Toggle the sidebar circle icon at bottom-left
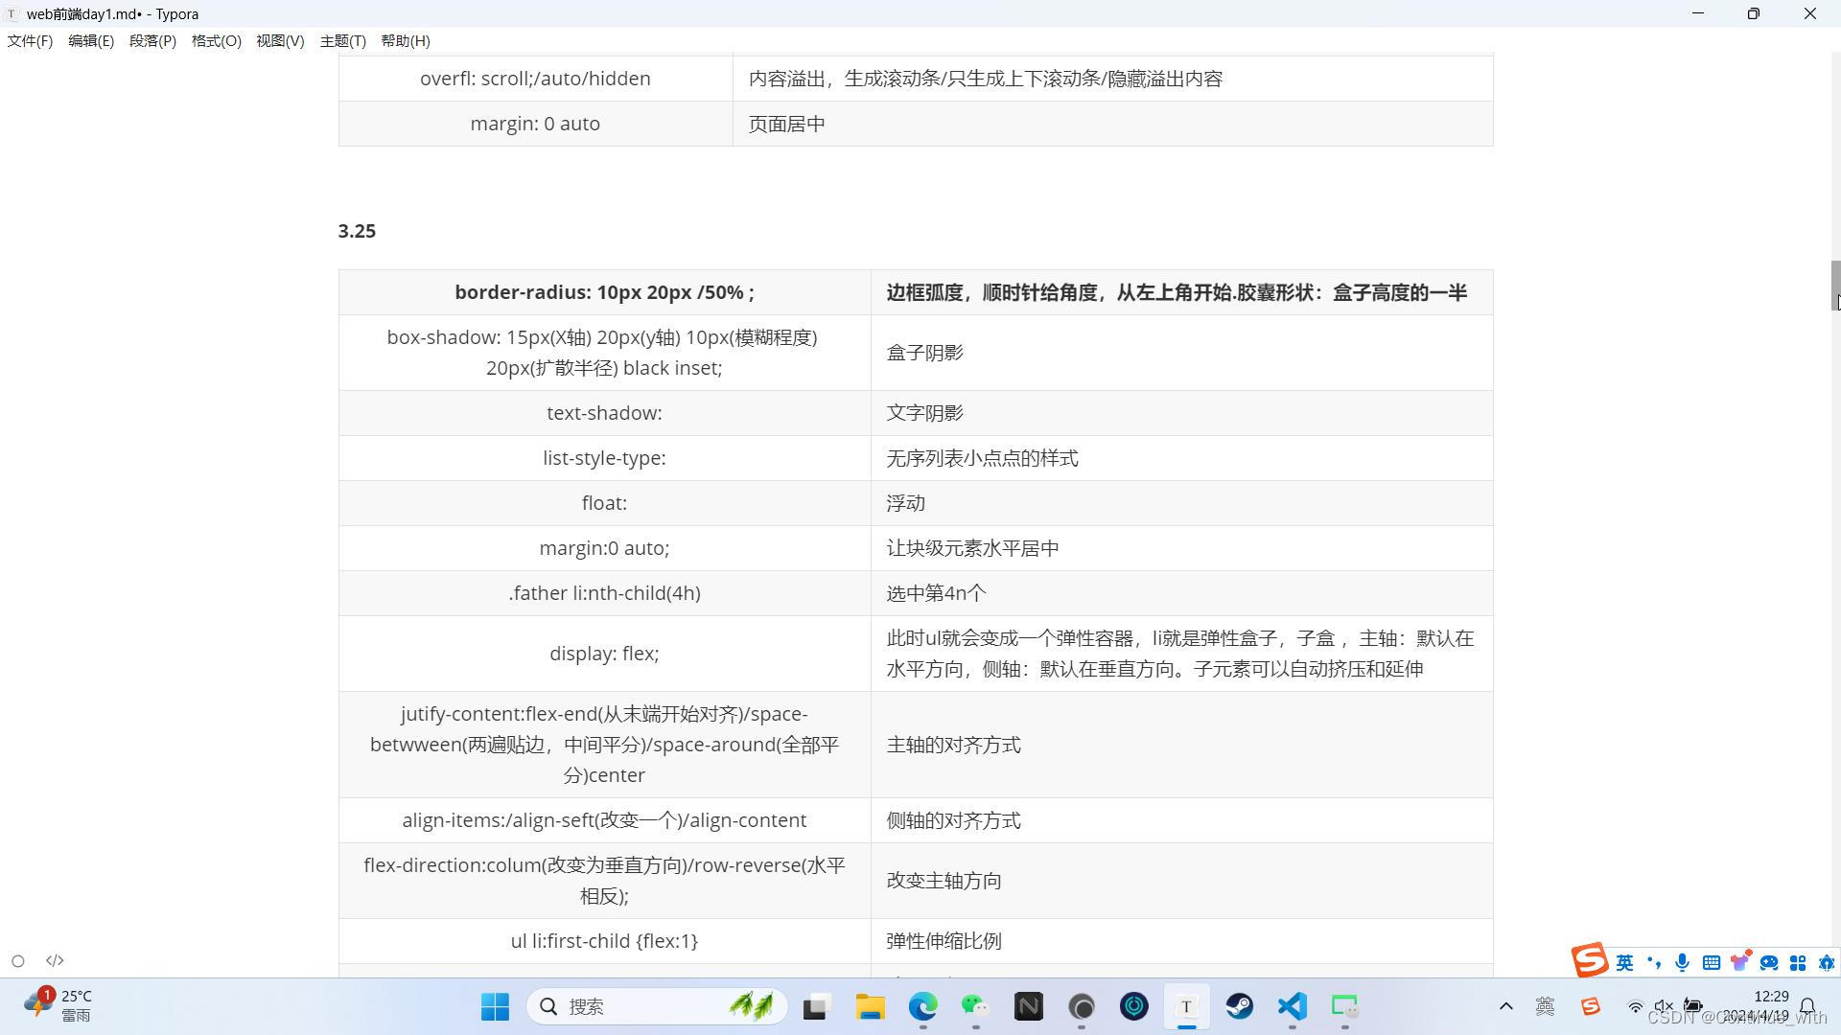This screenshot has width=1841, height=1035. (x=17, y=960)
